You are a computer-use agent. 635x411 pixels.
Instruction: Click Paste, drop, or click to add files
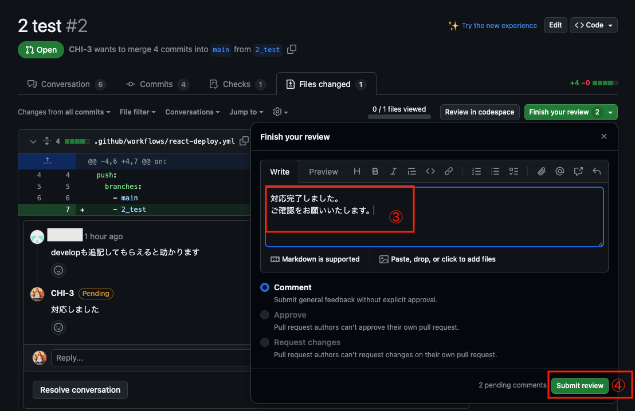[437, 259]
